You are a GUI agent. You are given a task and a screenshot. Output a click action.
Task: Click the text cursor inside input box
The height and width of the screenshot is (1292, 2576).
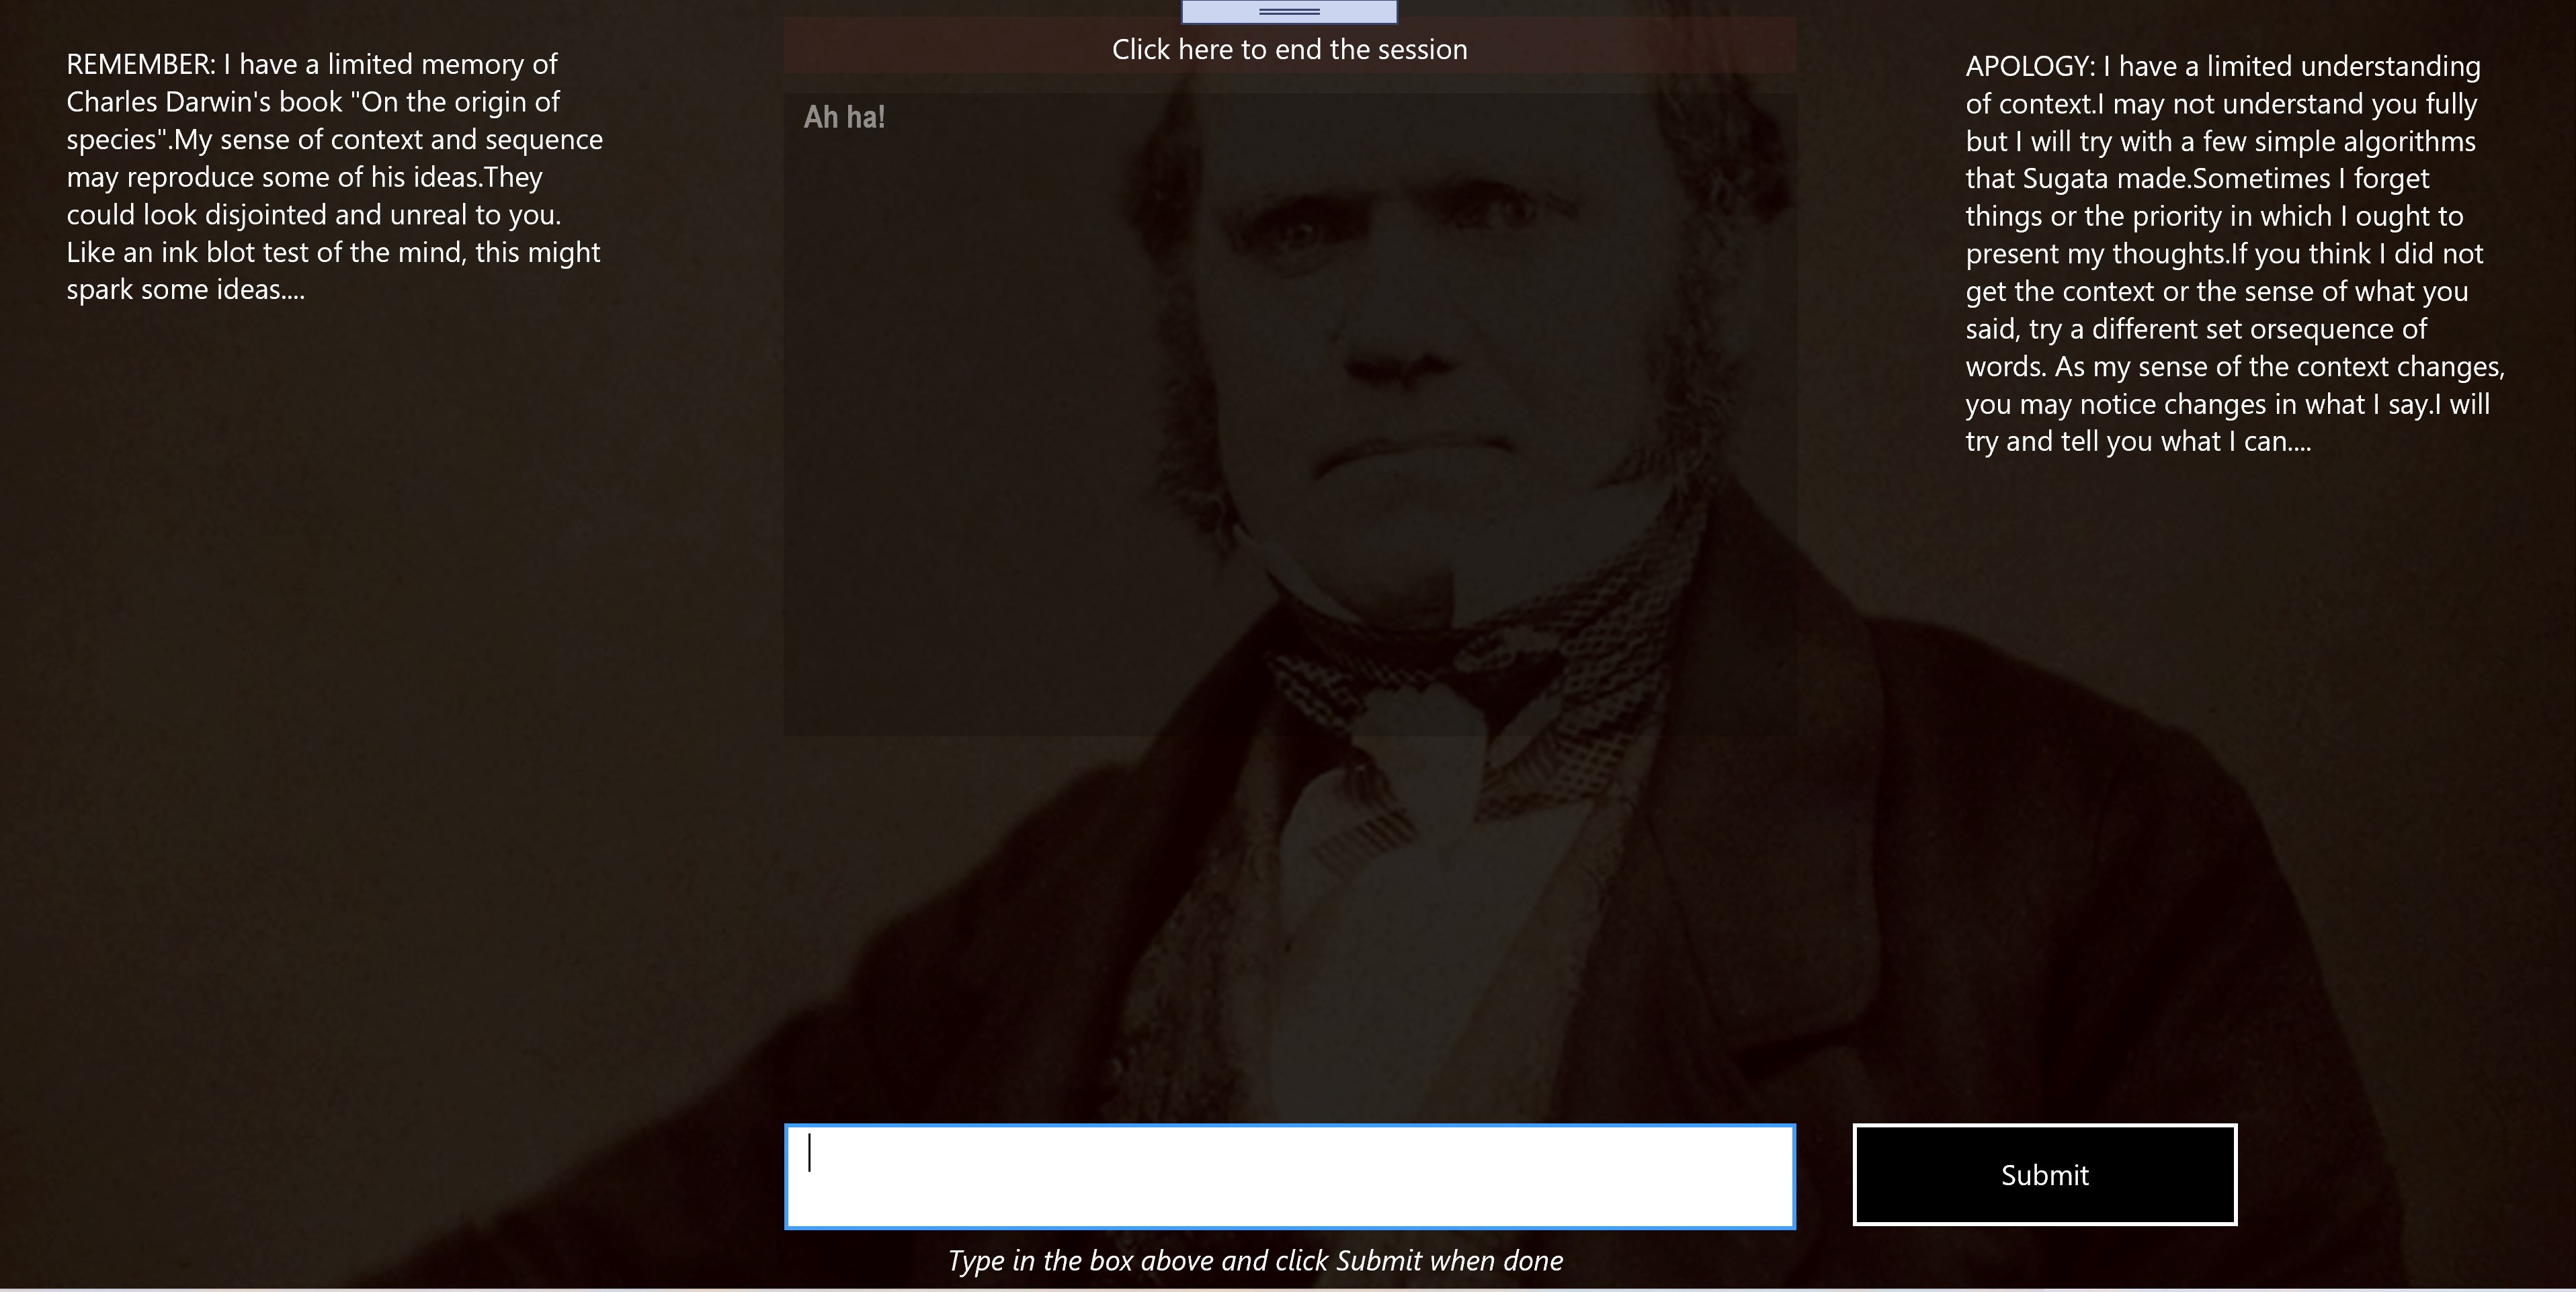809,1153
